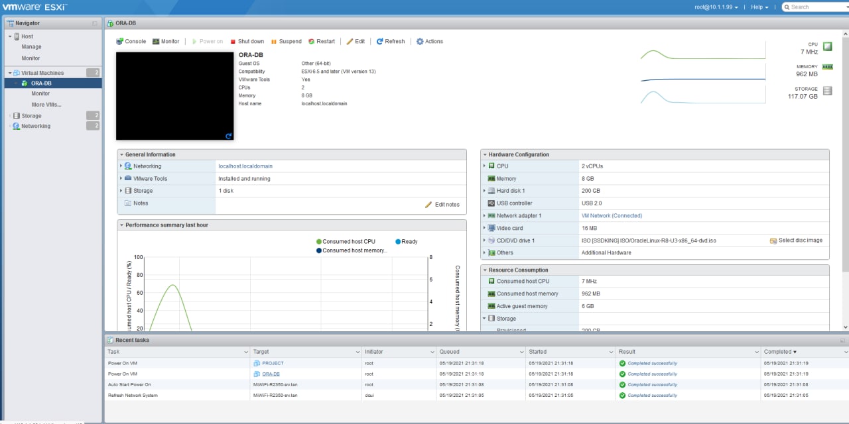The width and height of the screenshot is (849, 424).
Task: Open Monitor under ORA-DB
Action: click(40, 94)
